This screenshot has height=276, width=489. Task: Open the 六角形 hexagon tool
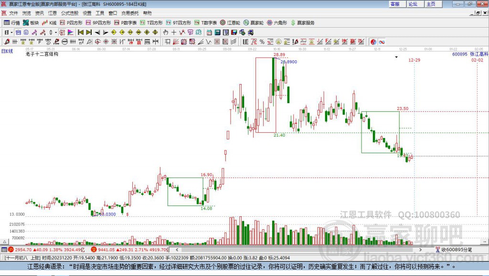point(277,23)
